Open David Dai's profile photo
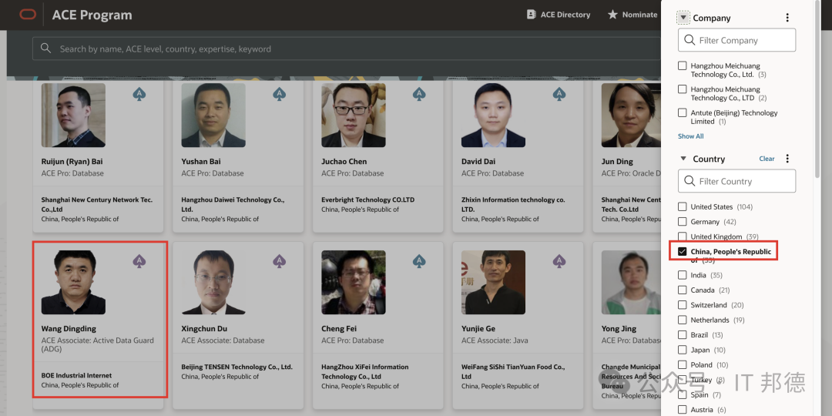 494,115
